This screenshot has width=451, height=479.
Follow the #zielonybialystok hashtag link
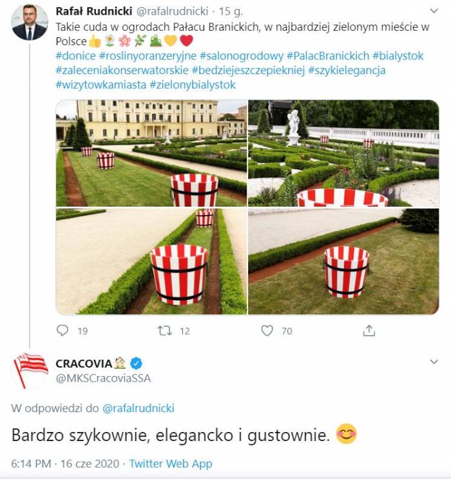pyautogui.click(x=193, y=84)
